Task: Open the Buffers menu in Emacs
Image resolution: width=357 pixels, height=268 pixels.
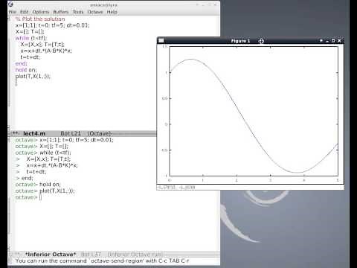Action: coord(61,12)
